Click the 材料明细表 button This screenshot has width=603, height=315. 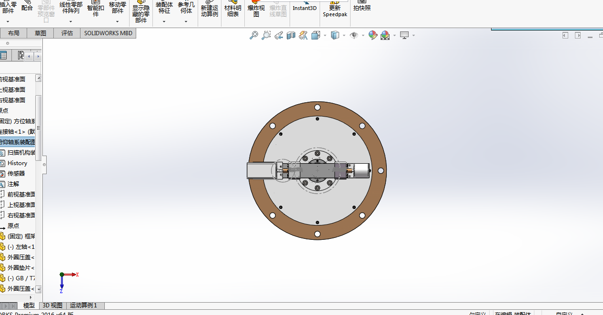coord(233,10)
